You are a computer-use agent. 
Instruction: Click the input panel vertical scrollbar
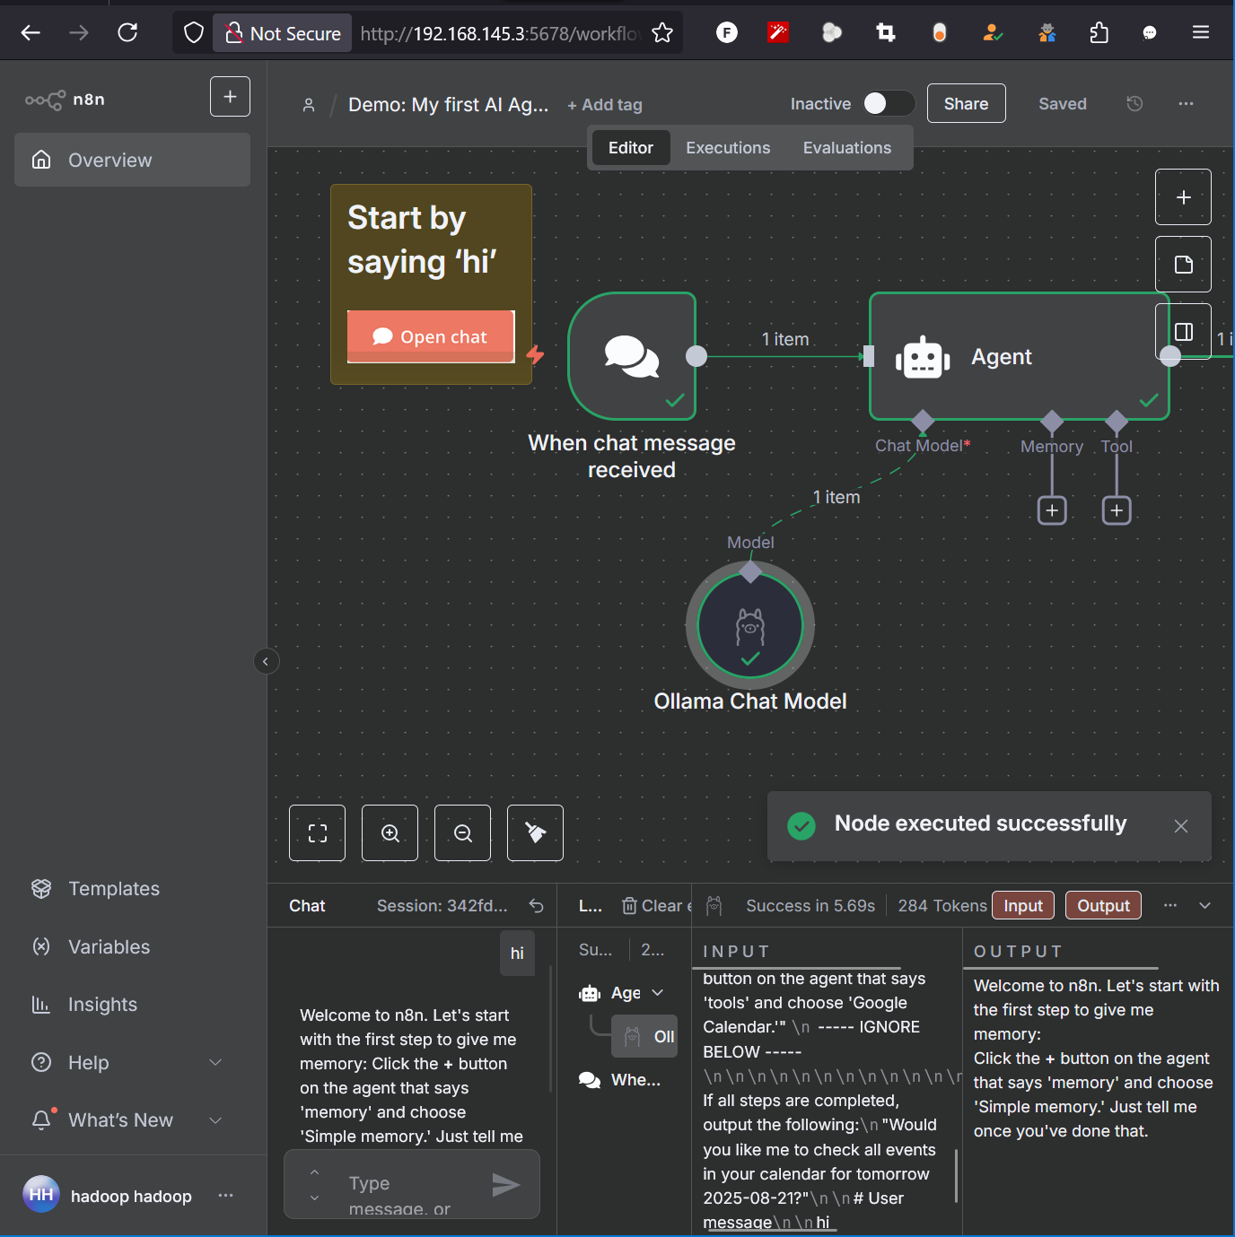point(956,1176)
